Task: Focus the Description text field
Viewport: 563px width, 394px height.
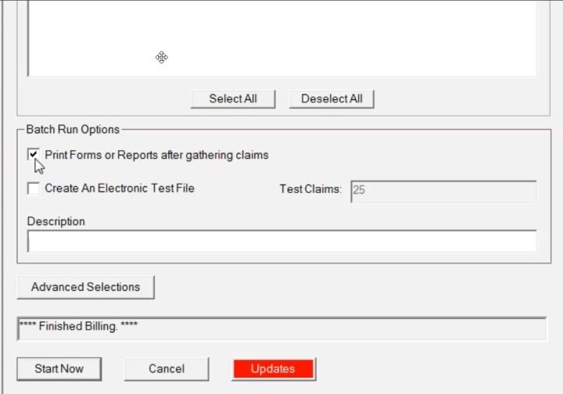Action: 281,242
